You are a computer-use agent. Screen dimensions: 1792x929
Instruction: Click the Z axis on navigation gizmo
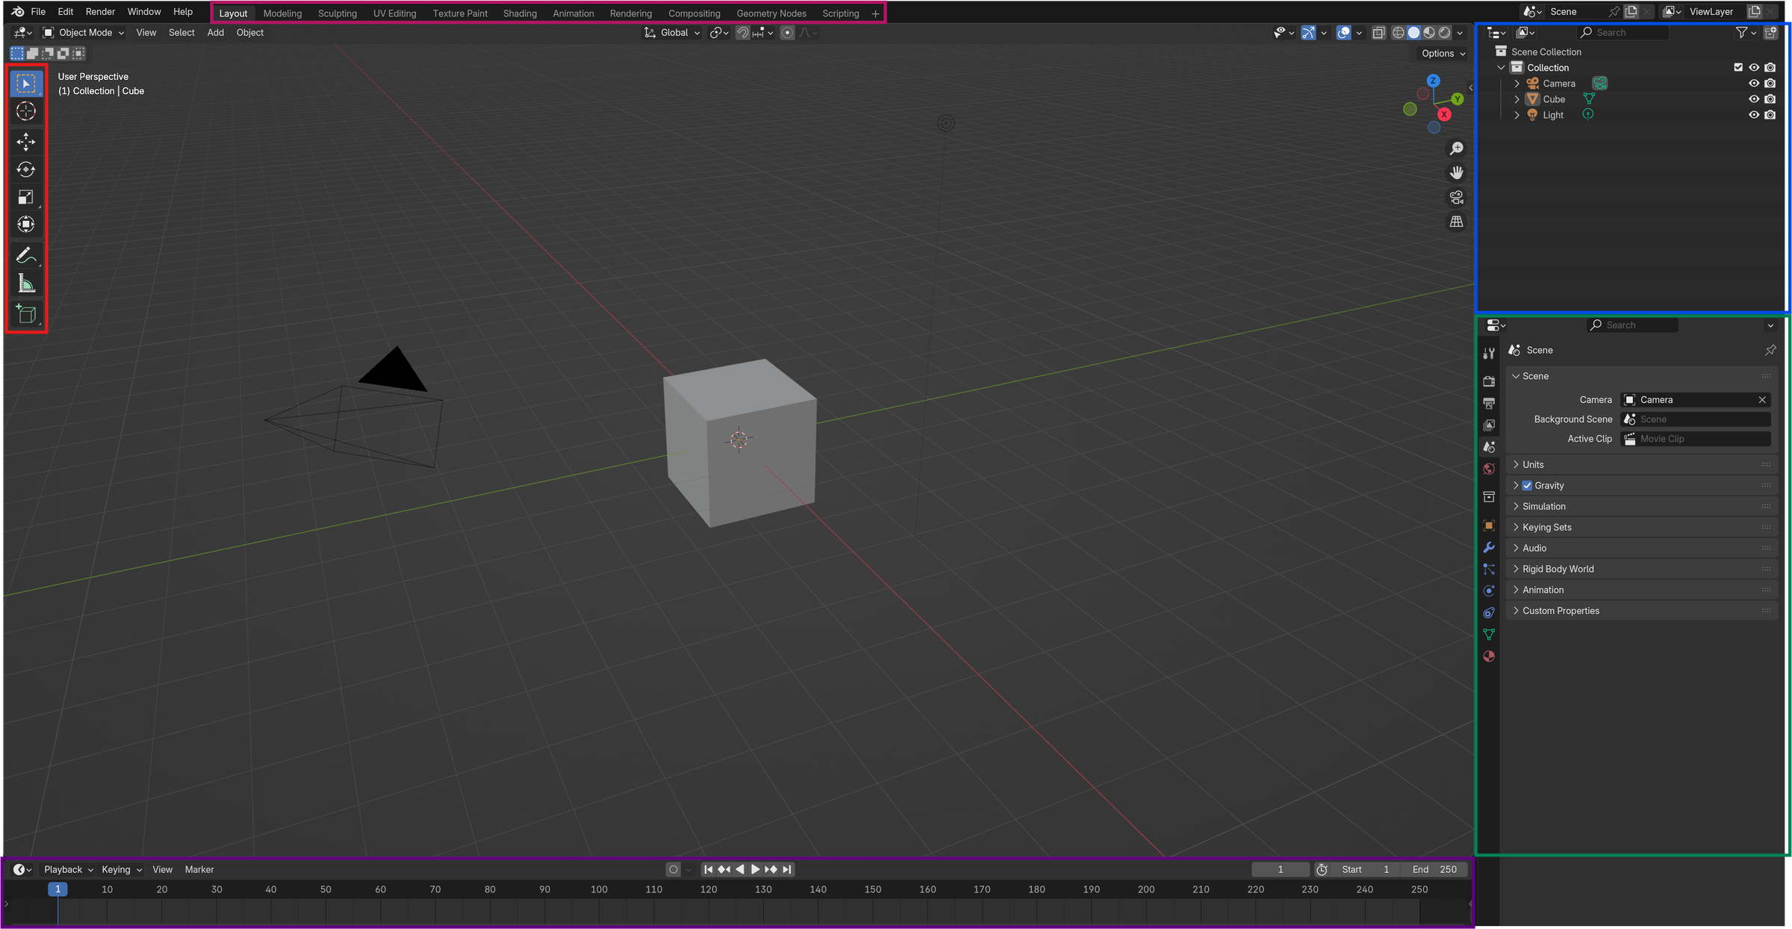[1433, 81]
